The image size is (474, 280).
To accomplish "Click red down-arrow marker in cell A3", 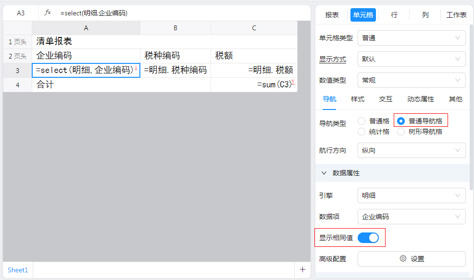I will (x=136, y=68).
